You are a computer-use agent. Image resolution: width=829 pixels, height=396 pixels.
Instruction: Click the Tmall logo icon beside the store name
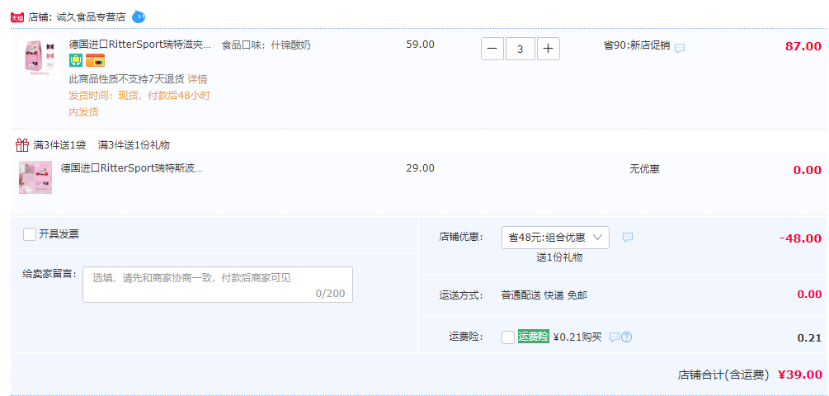pyautogui.click(x=17, y=17)
